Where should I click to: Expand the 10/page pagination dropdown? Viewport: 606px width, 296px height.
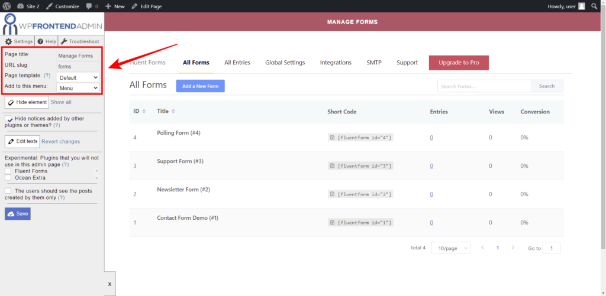(451, 248)
